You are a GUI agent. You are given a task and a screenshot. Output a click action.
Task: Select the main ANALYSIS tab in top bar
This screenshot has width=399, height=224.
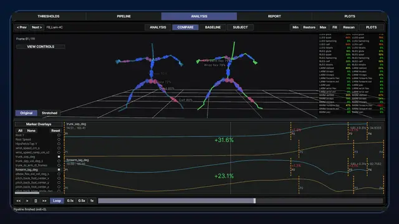[199, 16]
